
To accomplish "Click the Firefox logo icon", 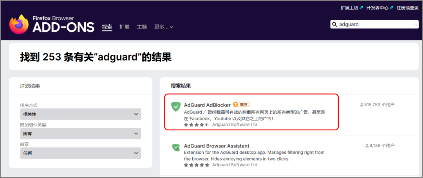I will 19,24.
